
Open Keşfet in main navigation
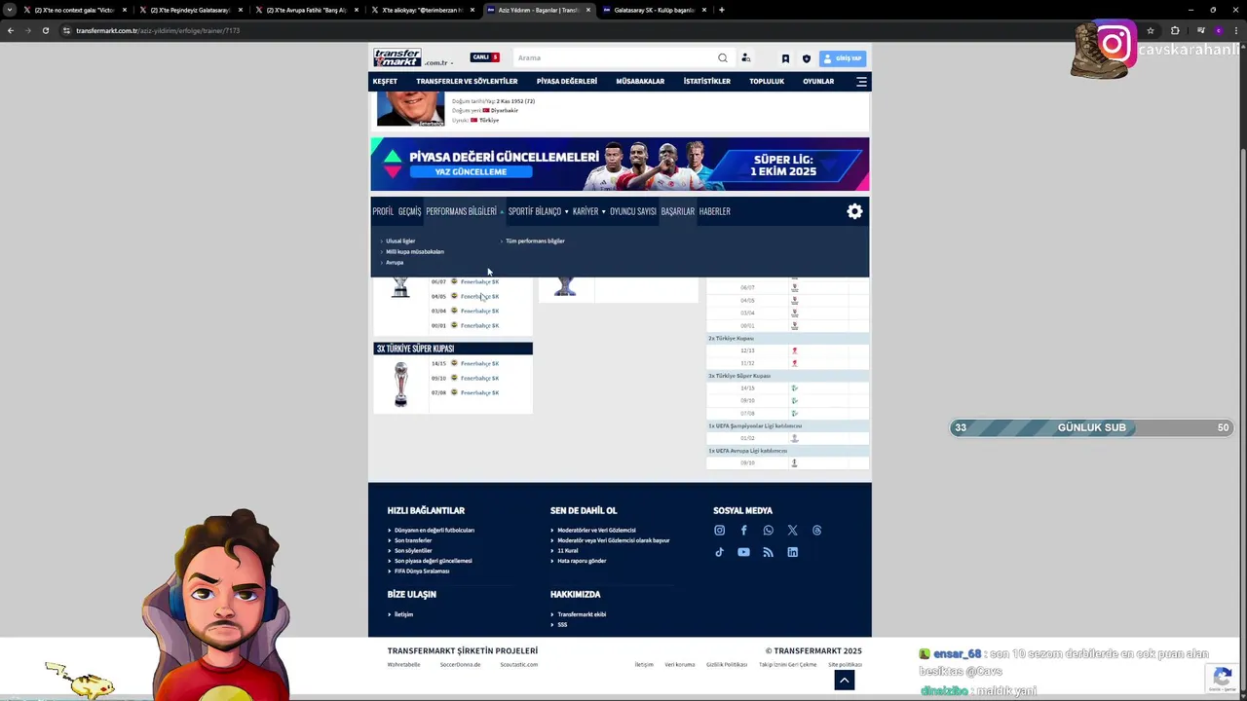(x=385, y=82)
